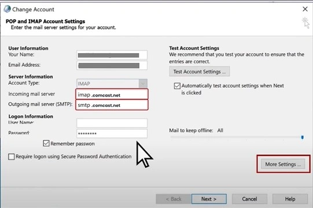313x208 pixels.
Task: Click the Cancel button
Action: point(249,199)
